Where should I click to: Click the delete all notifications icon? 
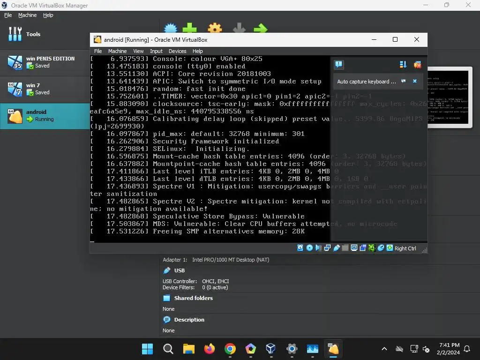pyautogui.click(x=417, y=64)
